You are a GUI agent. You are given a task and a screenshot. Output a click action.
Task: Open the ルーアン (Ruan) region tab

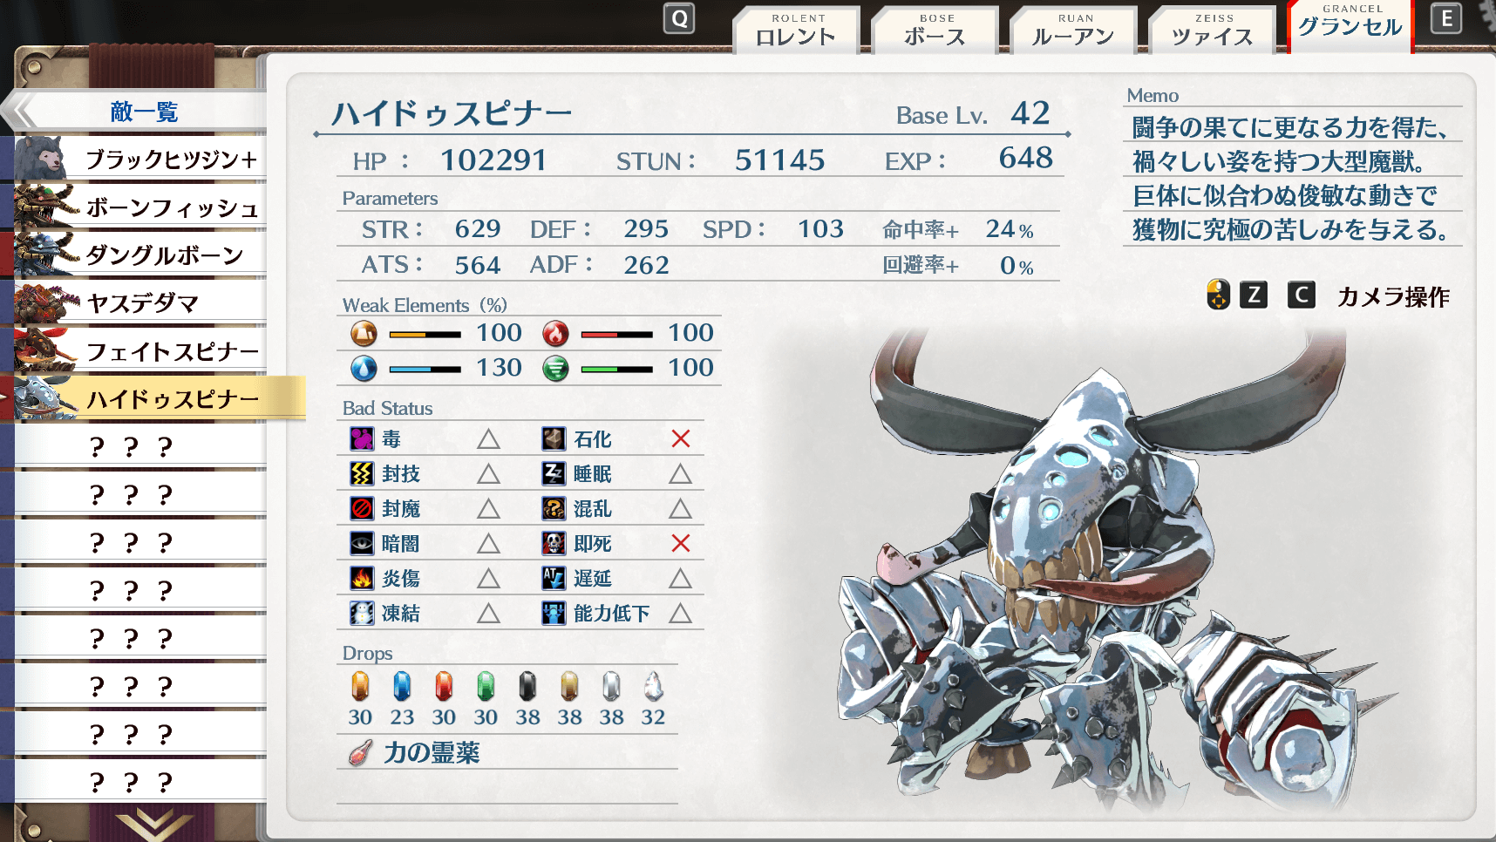click(x=1073, y=31)
